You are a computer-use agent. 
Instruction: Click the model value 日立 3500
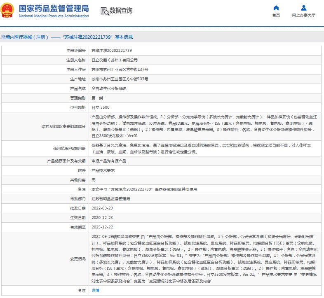(101, 107)
